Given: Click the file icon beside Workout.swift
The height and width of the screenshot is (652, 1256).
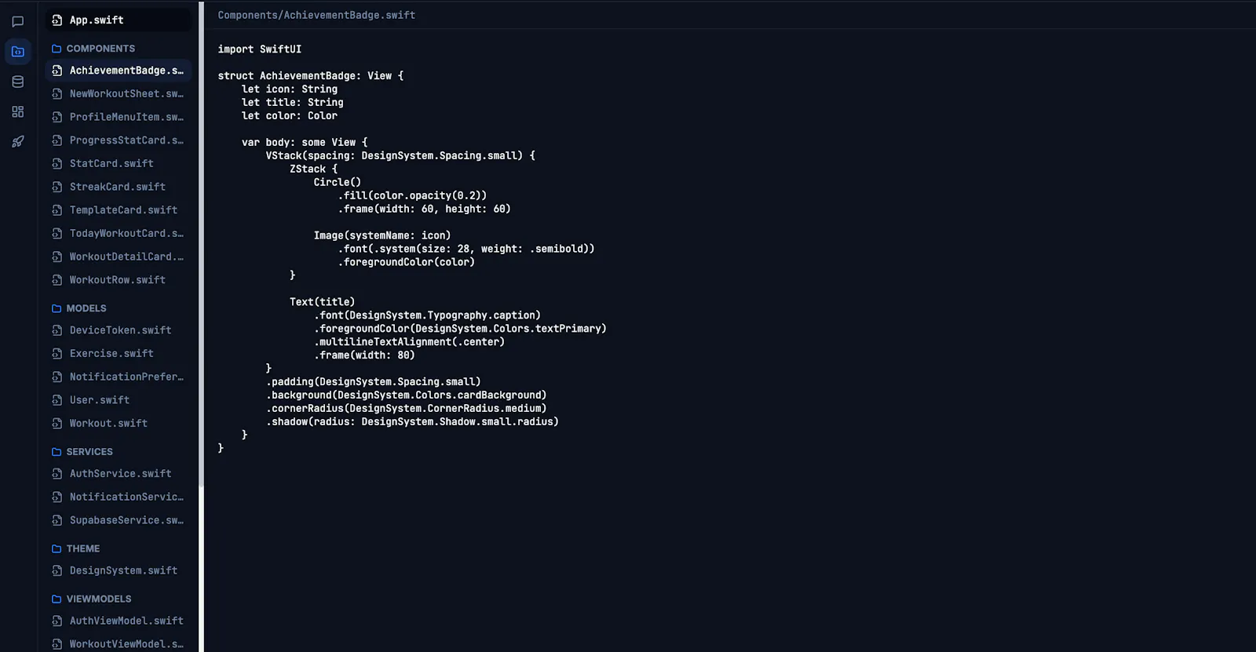Looking at the screenshot, I should (x=57, y=424).
